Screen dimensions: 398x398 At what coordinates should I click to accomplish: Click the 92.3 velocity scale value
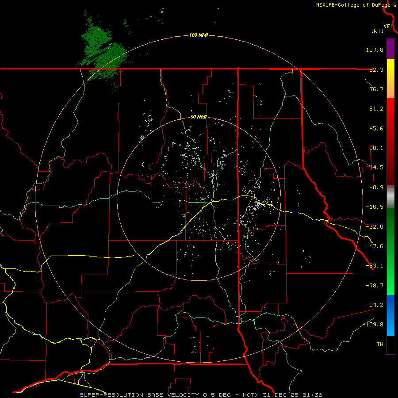pos(376,69)
